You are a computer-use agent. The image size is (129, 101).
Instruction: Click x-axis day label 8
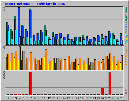(x=35, y=98)
